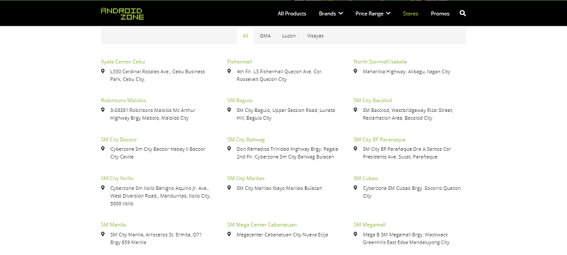Open the SM Manila store link

point(113,225)
